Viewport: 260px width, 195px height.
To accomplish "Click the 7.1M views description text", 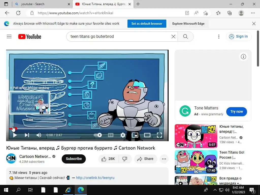I will point(18,173).
